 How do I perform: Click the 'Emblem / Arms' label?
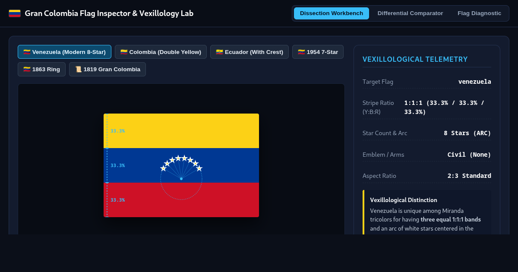coord(383,155)
